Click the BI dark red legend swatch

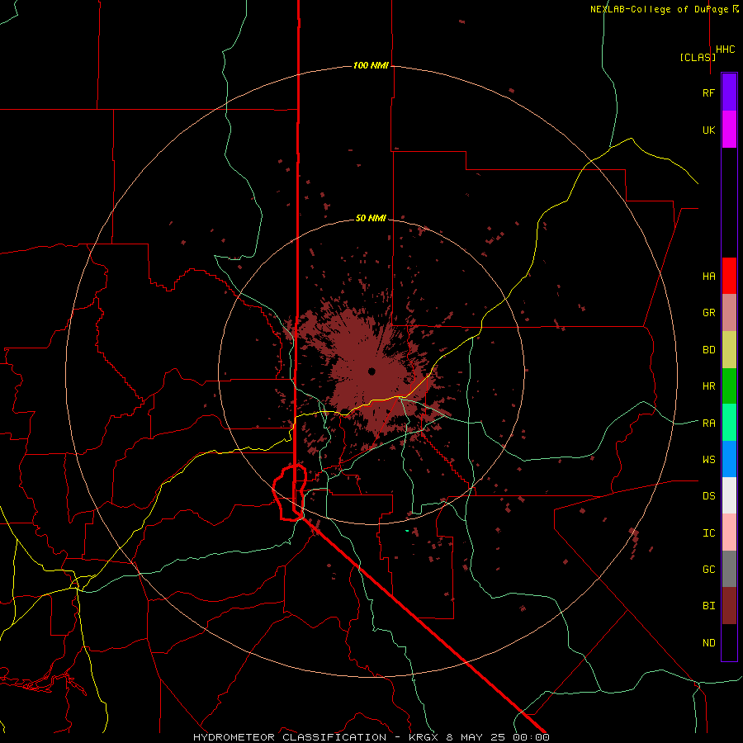point(729,606)
